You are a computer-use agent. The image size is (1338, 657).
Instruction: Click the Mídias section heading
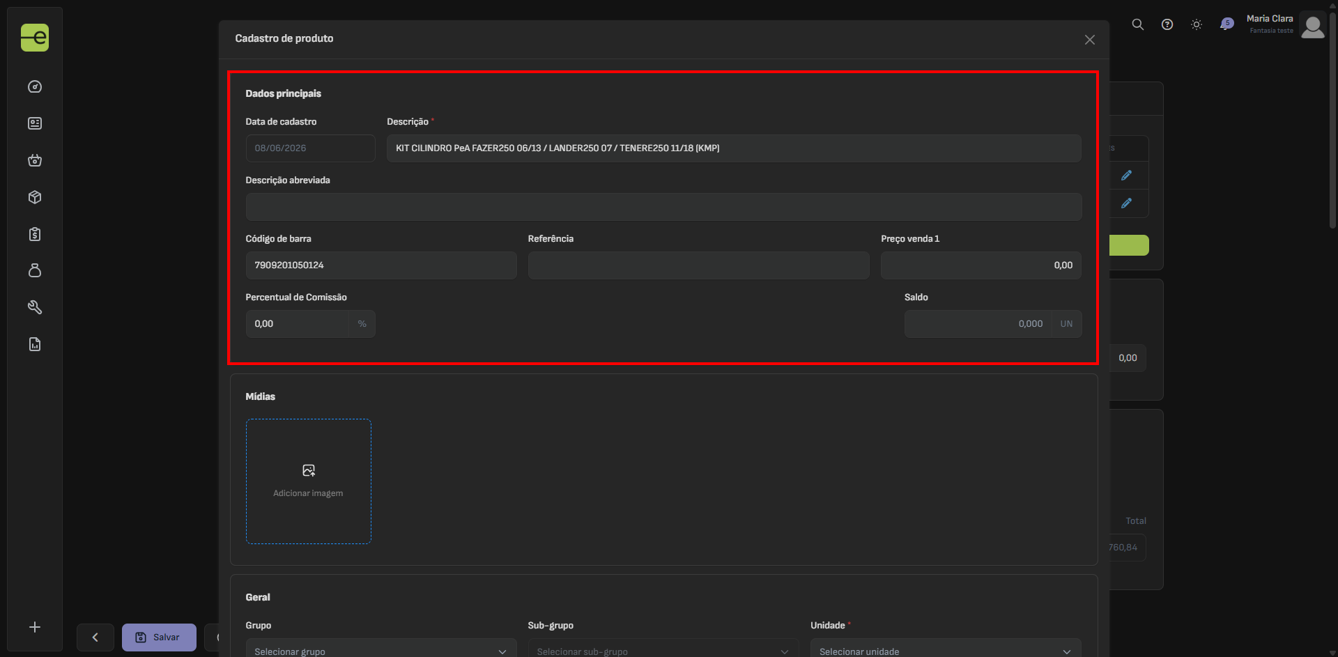pyautogui.click(x=260, y=396)
